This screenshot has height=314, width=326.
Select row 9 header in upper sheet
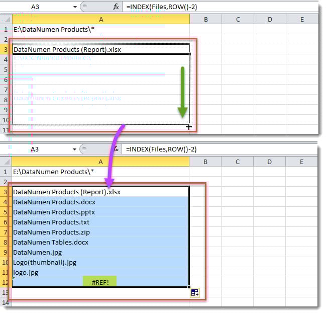tap(6, 110)
